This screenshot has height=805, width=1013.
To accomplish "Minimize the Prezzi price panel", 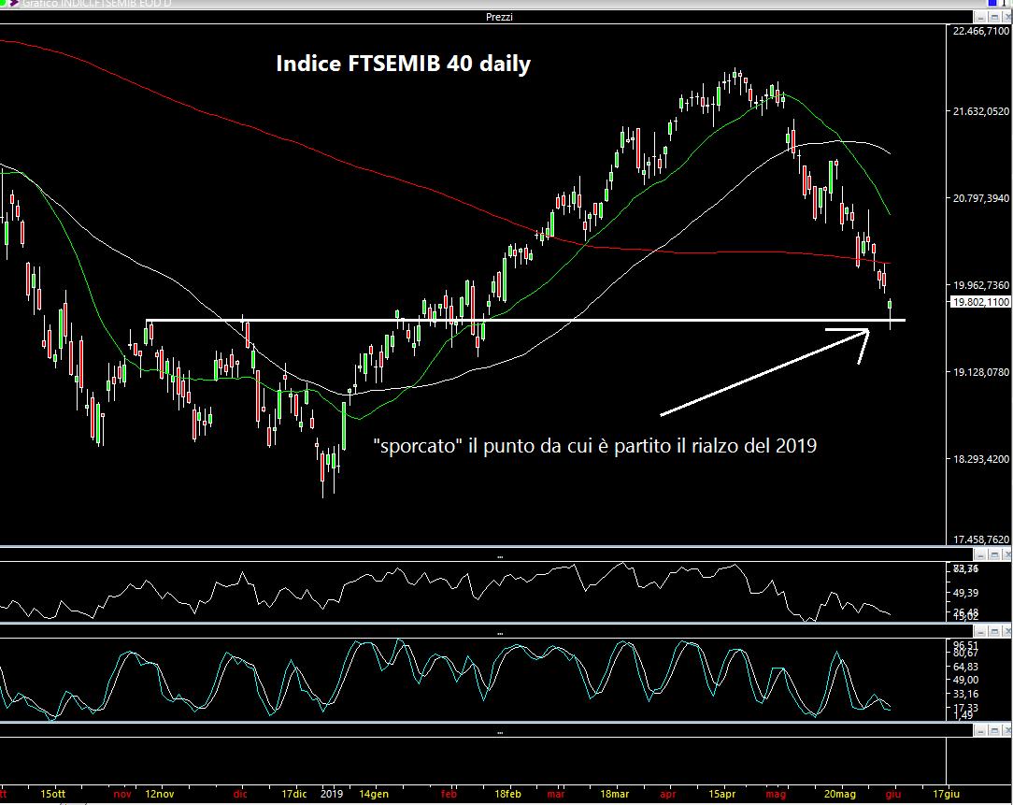I will click(x=980, y=18).
